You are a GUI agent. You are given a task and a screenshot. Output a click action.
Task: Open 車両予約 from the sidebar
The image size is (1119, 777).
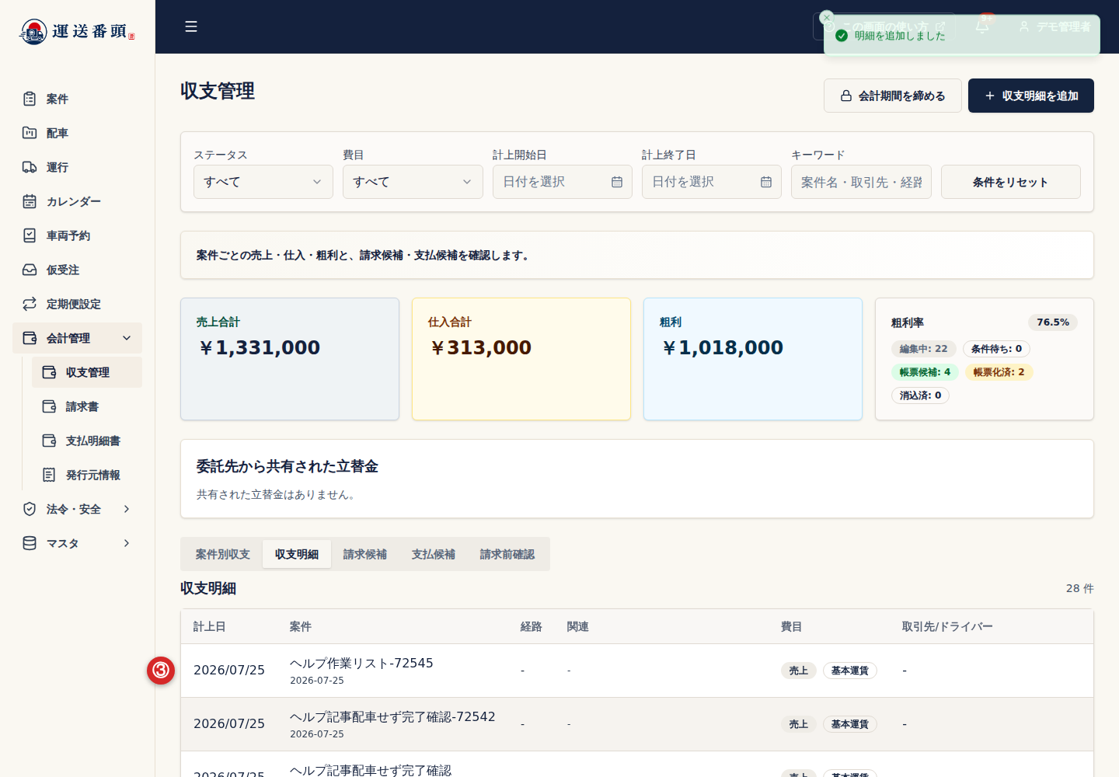pos(77,235)
